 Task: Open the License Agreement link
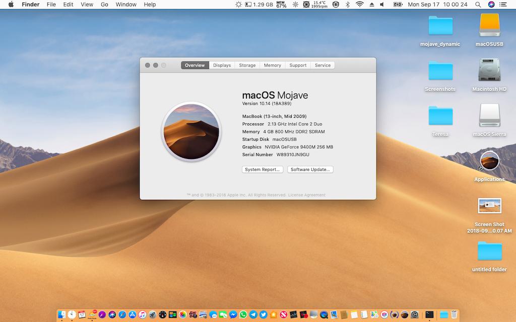tap(307, 195)
